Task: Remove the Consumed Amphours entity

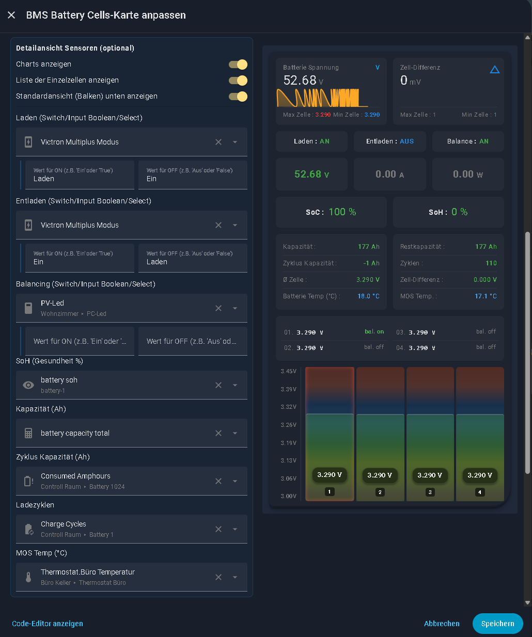Action: (x=218, y=481)
